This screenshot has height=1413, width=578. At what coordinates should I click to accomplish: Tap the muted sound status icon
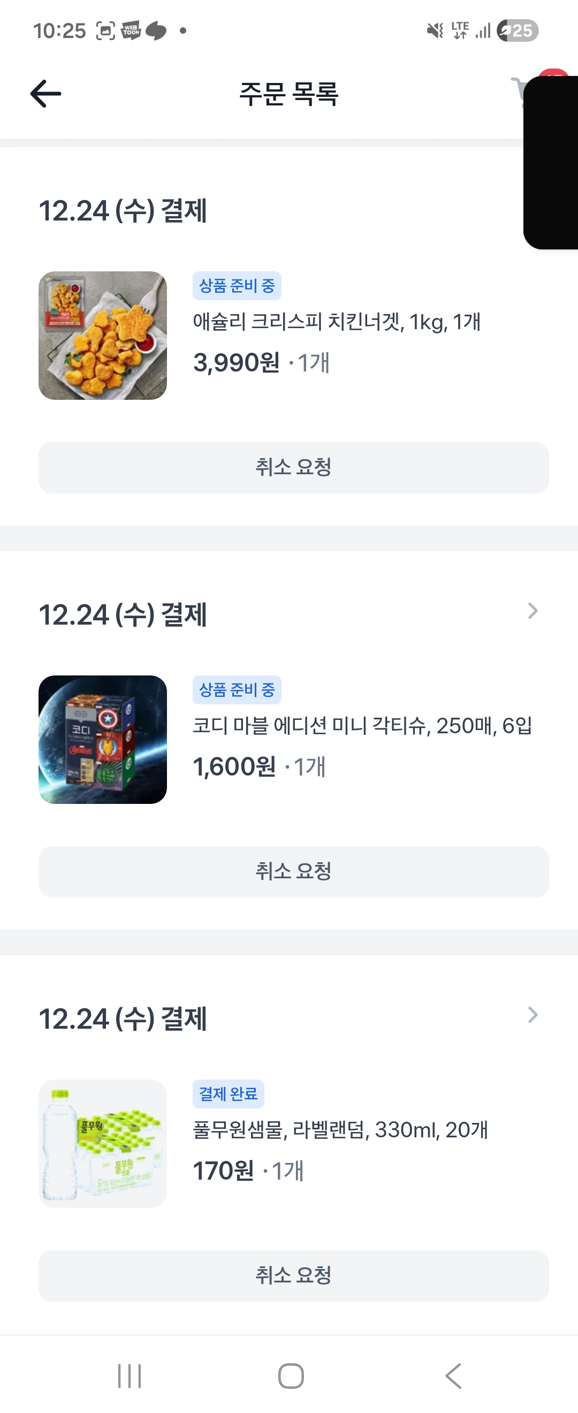[x=435, y=31]
